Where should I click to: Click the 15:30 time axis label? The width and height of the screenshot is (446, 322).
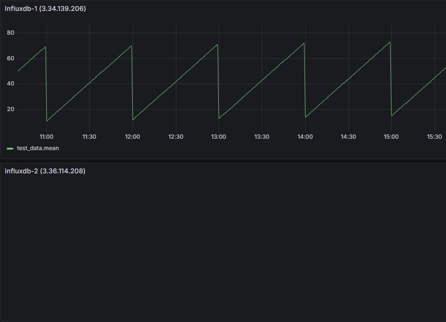pyautogui.click(x=434, y=137)
